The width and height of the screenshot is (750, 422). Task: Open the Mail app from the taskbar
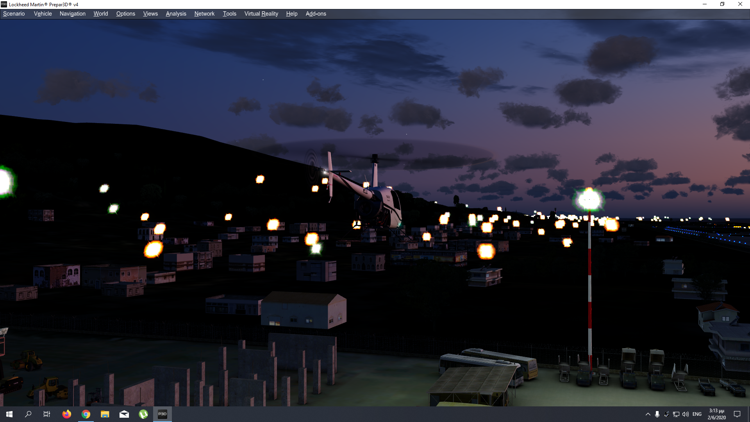click(x=124, y=414)
